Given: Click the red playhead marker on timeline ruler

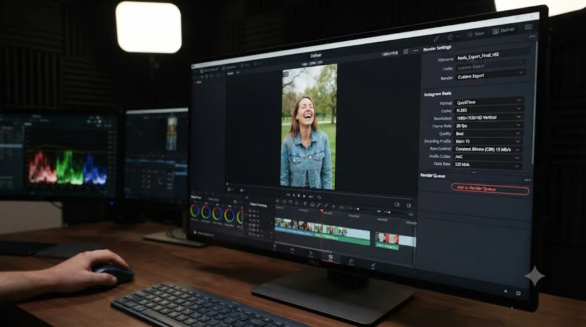Looking at the screenshot, I should point(322,211).
